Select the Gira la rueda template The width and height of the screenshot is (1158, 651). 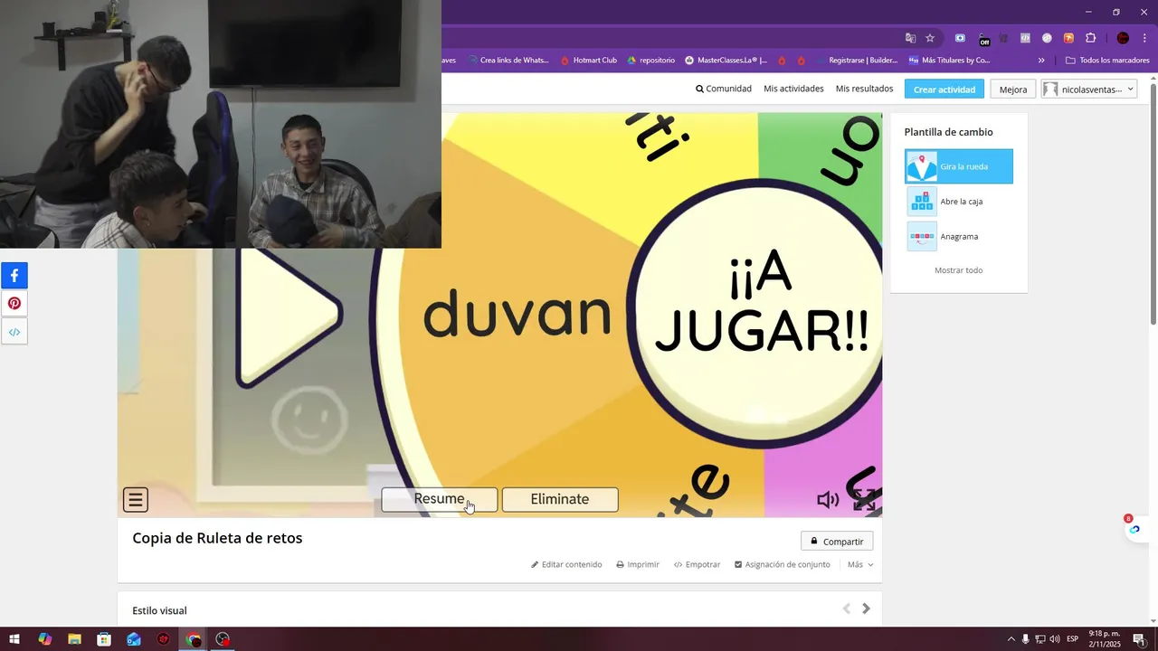pos(959,166)
